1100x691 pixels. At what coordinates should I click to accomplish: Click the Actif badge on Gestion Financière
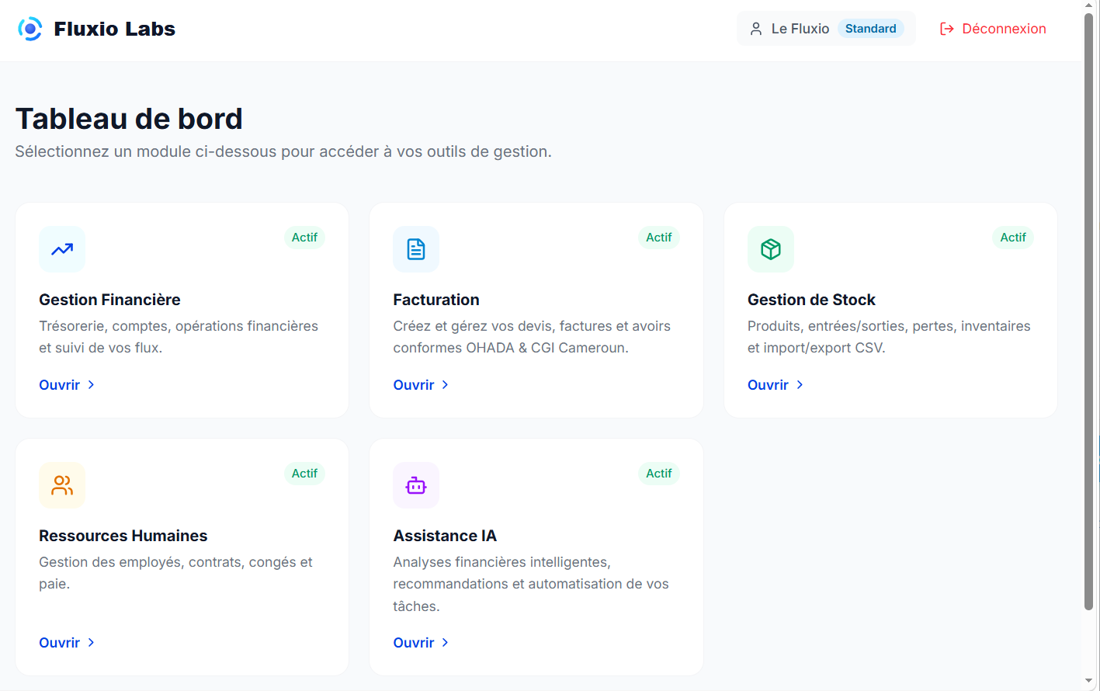304,238
